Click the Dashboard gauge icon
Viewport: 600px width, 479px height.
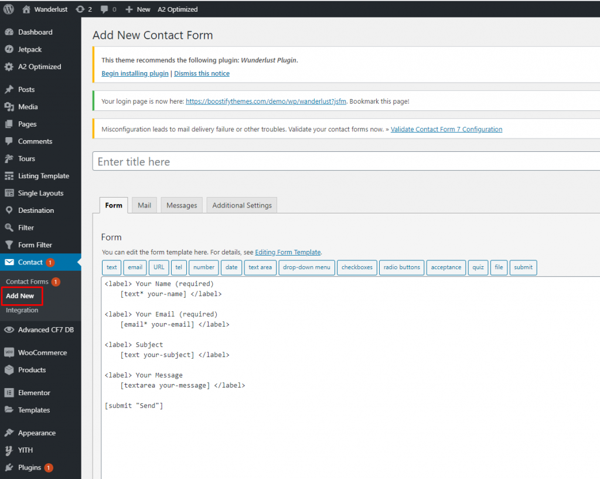pyautogui.click(x=9, y=32)
